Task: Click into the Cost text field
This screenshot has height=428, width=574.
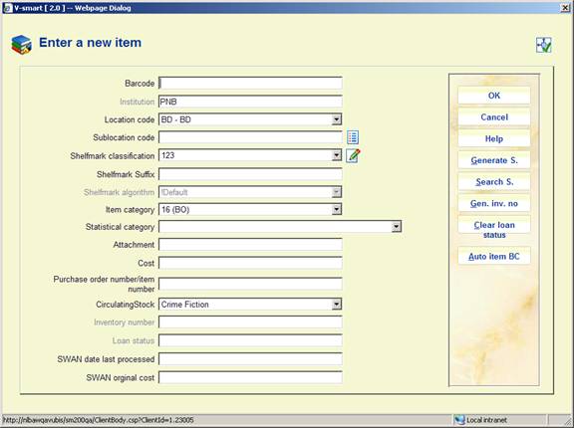Action: click(250, 263)
